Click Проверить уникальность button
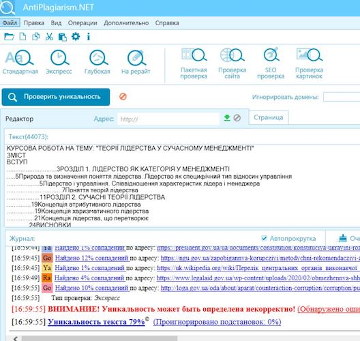Image resolution: width=360 pixels, height=341 pixels. [x=56, y=97]
